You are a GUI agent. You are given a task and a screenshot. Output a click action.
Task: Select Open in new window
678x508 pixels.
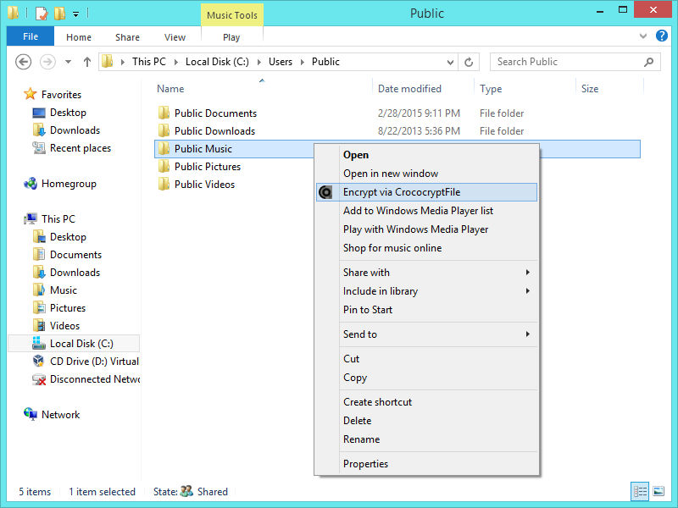point(427,174)
